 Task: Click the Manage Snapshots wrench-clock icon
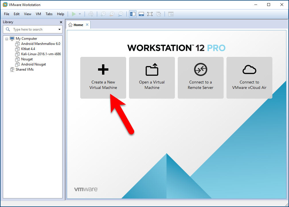pos(120,14)
